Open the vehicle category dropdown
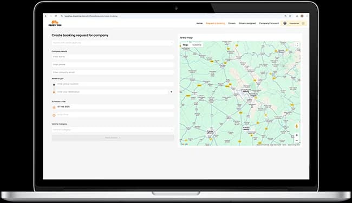Viewport: 352px width, 203px height. pos(113,130)
